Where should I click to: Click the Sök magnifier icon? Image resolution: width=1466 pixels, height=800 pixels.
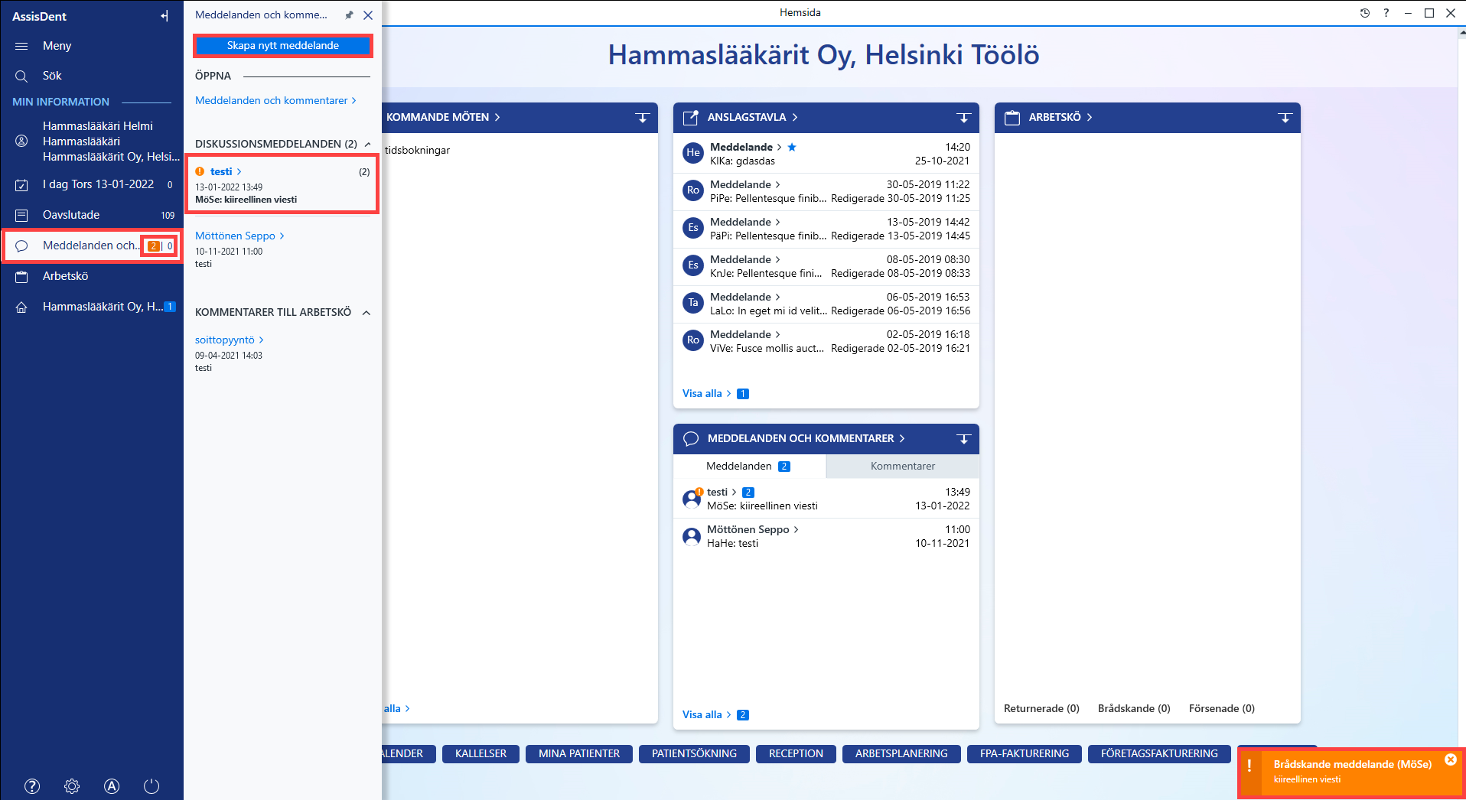point(21,76)
